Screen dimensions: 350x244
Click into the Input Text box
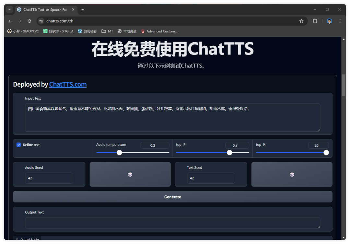[172, 117]
